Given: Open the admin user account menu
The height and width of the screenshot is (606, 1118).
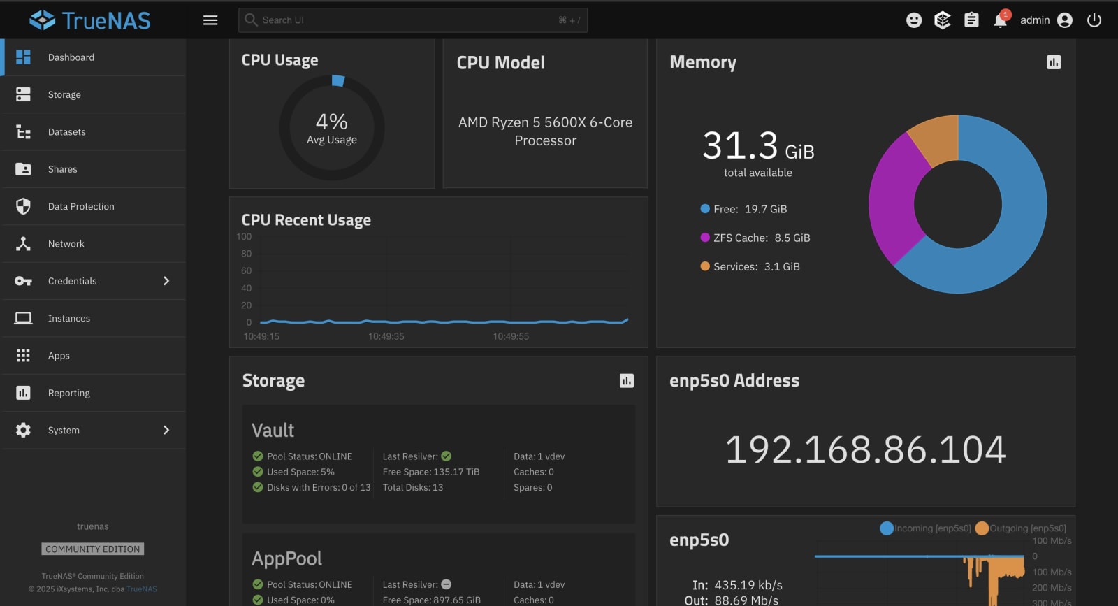Looking at the screenshot, I should coord(1046,20).
